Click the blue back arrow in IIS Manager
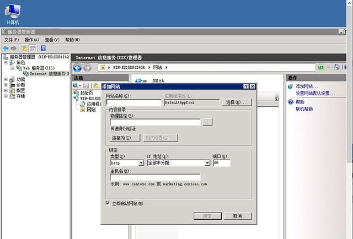Viewport: 353px width, 239px height. click(77, 68)
